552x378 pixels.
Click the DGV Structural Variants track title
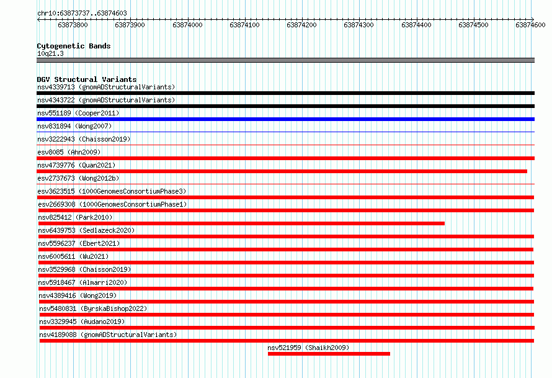[87, 79]
